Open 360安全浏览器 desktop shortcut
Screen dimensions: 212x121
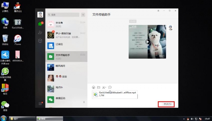(5, 74)
